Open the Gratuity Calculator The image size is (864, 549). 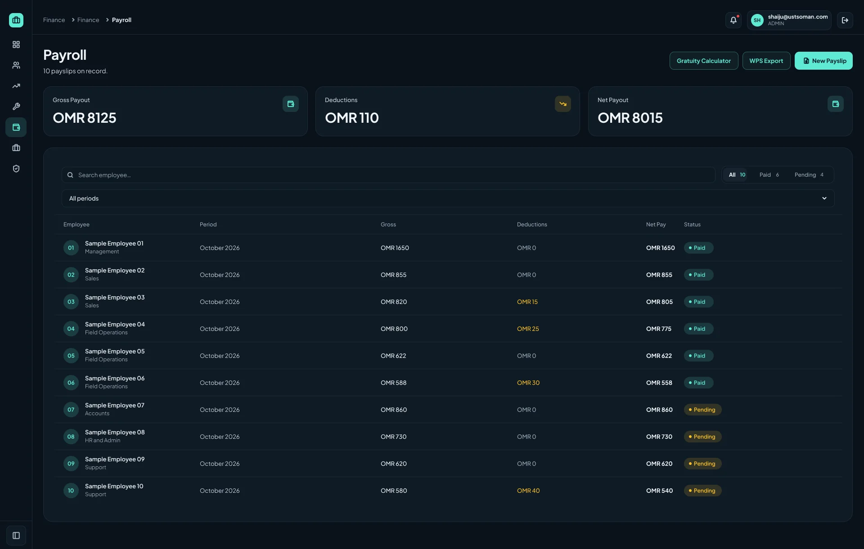(x=704, y=61)
